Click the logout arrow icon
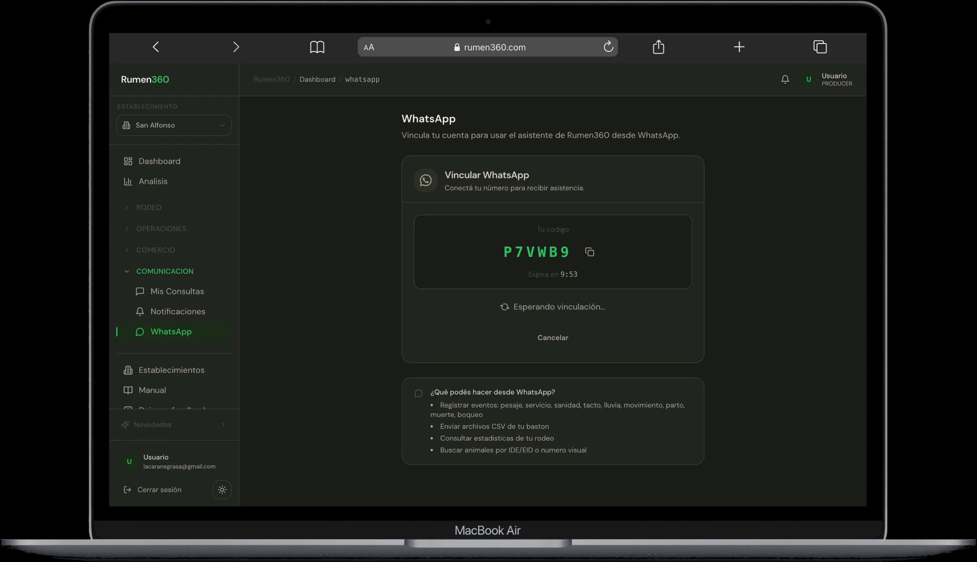Viewport: 977px width, 562px height. click(127, 490)
